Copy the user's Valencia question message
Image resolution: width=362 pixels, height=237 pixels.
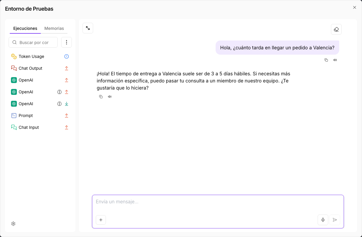pyautogui.click(x=326, y=60)
